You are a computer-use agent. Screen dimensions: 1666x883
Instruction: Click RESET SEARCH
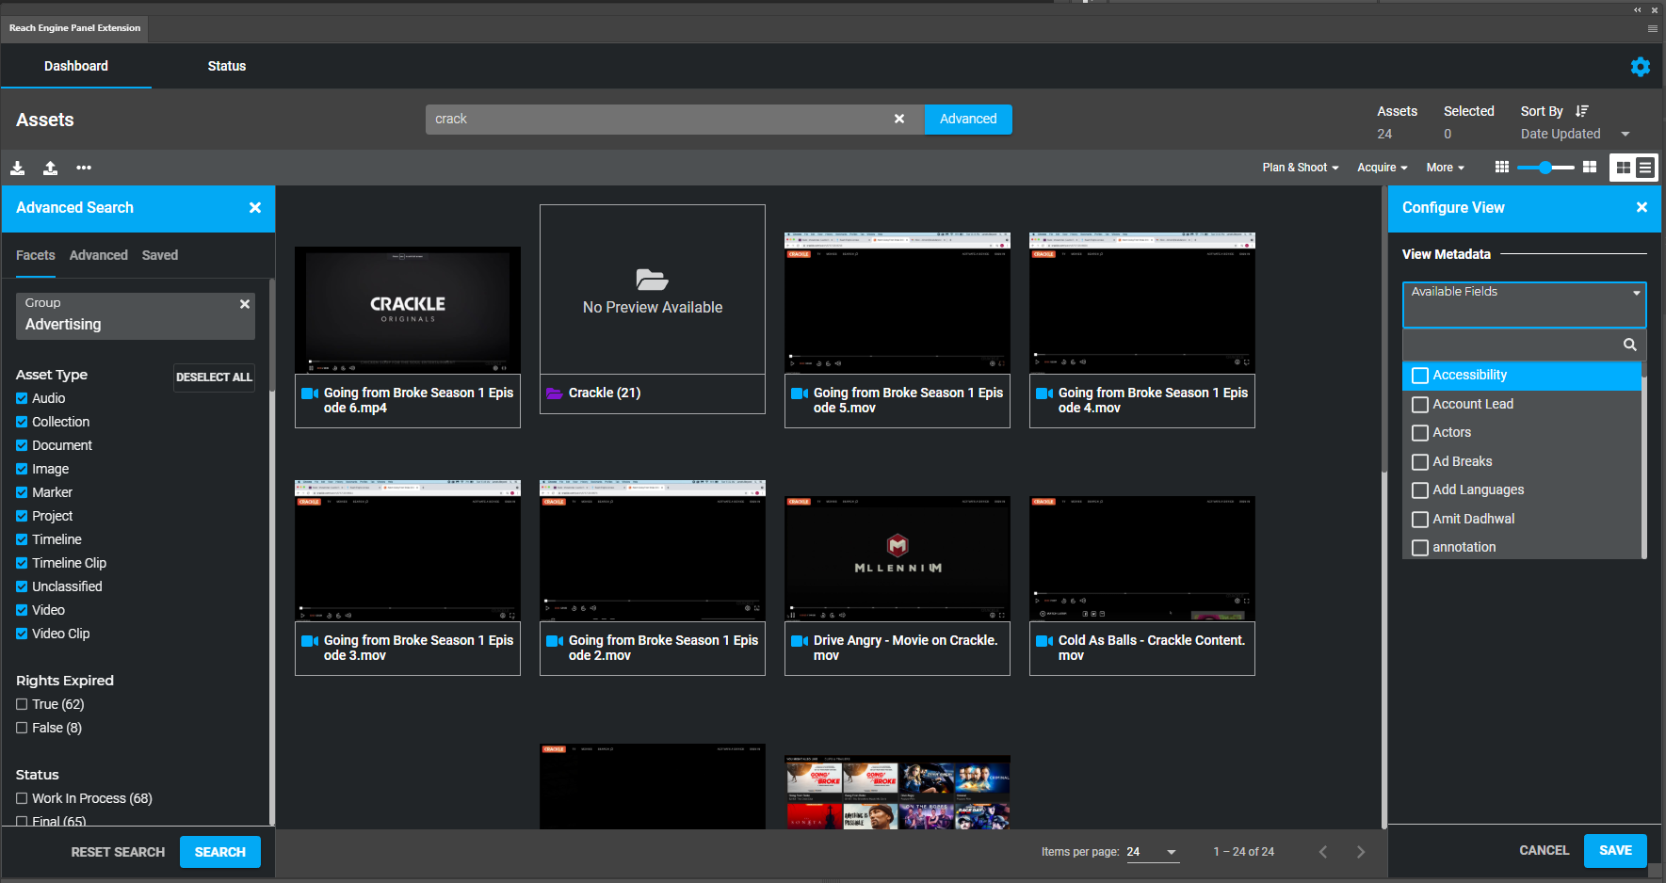pos(118,852)
